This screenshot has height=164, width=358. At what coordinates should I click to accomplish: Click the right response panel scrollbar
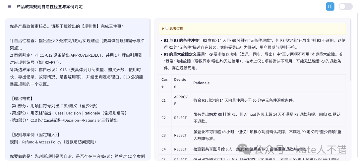click(x=351, y=49)
